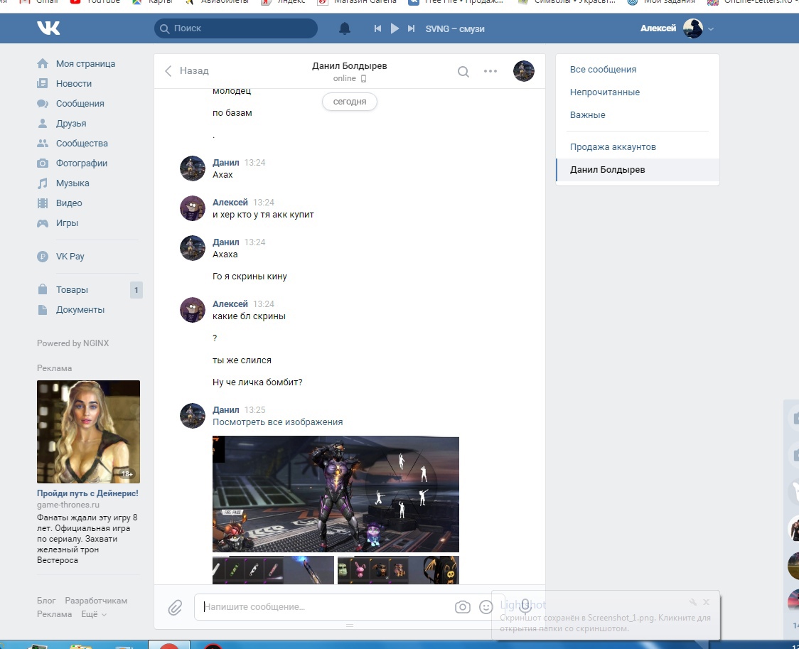Go back using the Назад button

click(187, 71)
